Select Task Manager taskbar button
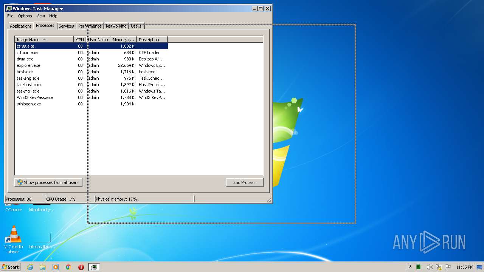Screen dimensions: 484x272 tap(94, 267)
